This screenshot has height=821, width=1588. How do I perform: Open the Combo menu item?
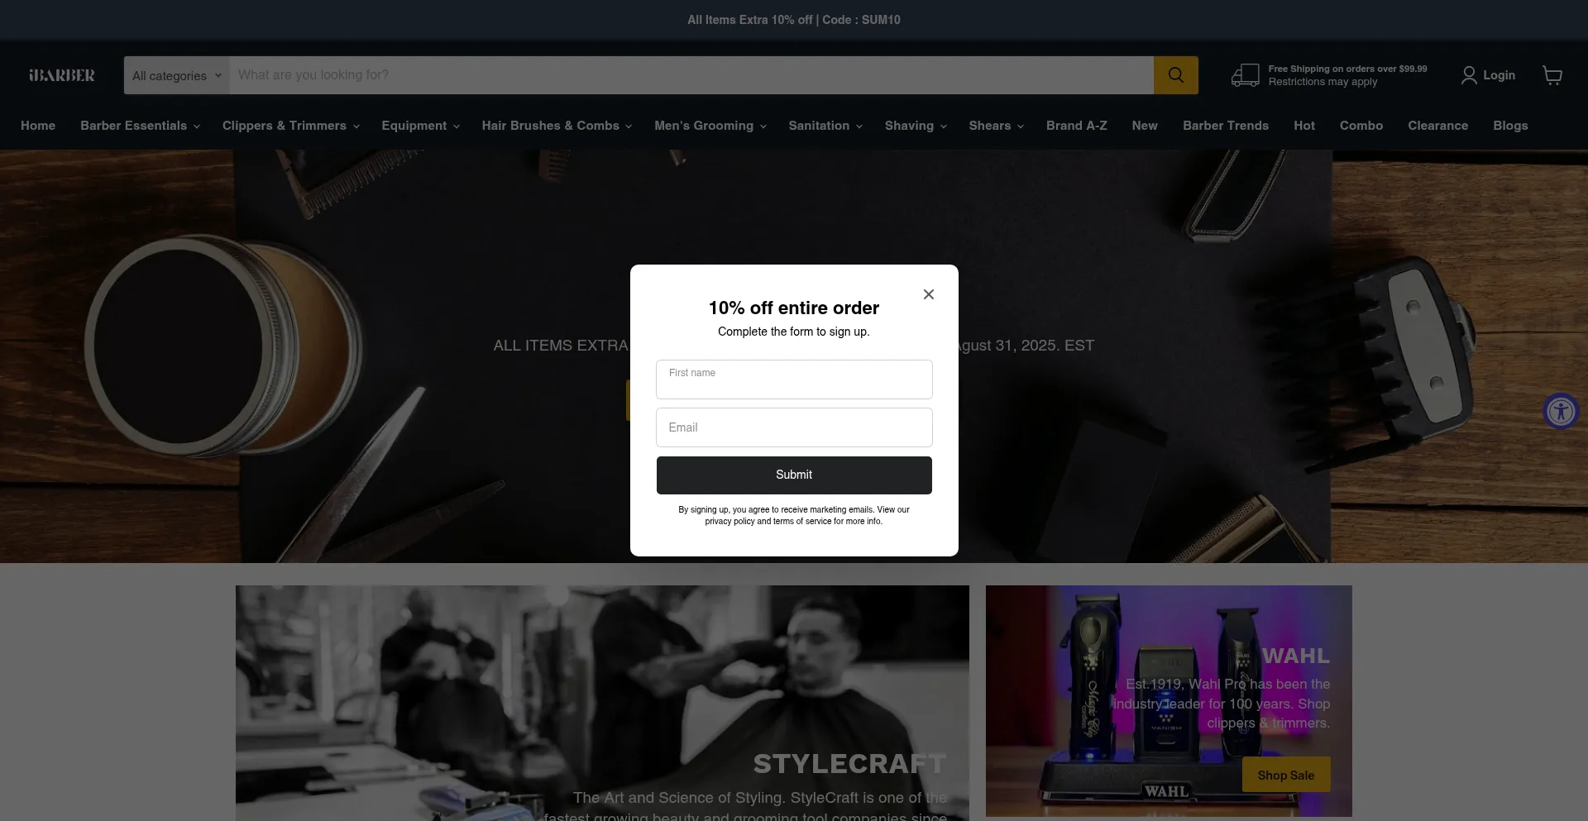[1361, 126]
